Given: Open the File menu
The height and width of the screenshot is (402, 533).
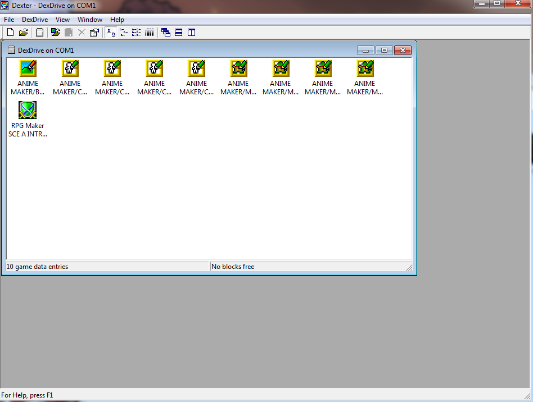Looking at the screenshot, I should [x=9, y=20].
